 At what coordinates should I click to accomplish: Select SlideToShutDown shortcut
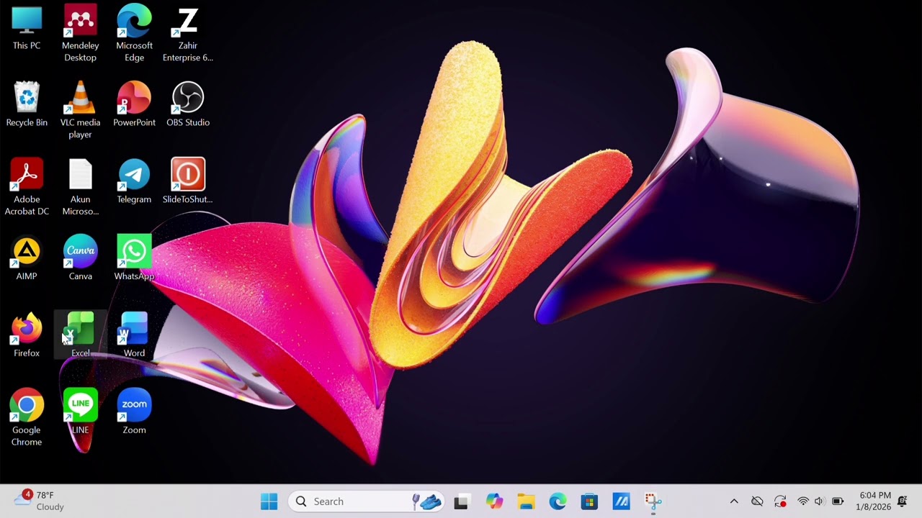188,182
